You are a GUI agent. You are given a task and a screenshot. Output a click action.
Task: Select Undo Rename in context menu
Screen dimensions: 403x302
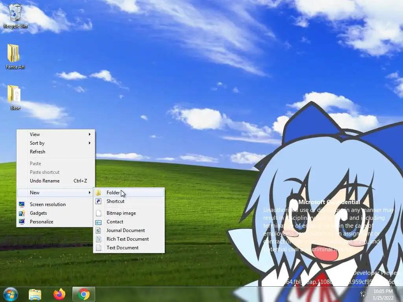pos(56,181)
